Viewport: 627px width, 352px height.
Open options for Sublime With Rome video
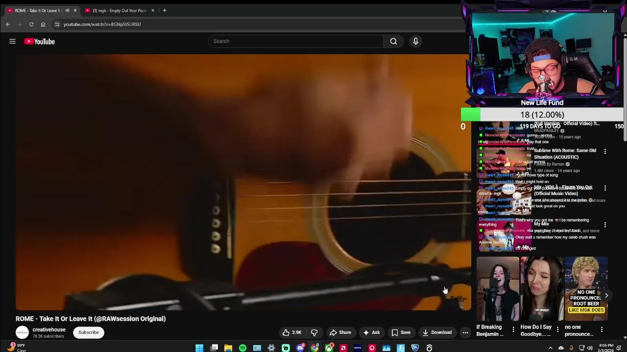pos(605,152)
